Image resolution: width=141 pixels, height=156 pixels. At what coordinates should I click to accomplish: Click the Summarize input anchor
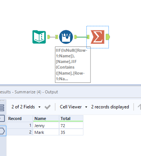point(88,37)
